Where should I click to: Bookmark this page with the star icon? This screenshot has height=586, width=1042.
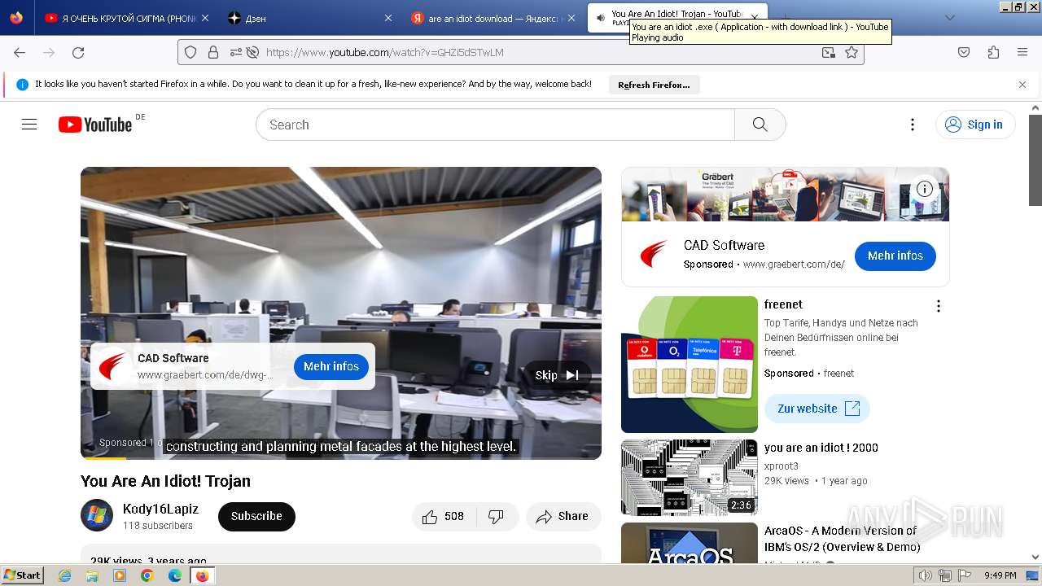click(852, 52)
